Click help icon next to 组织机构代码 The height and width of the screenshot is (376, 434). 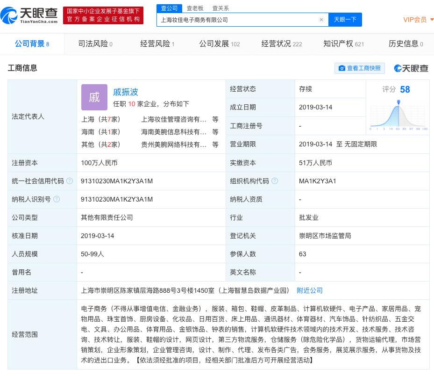tap(275, 181)
